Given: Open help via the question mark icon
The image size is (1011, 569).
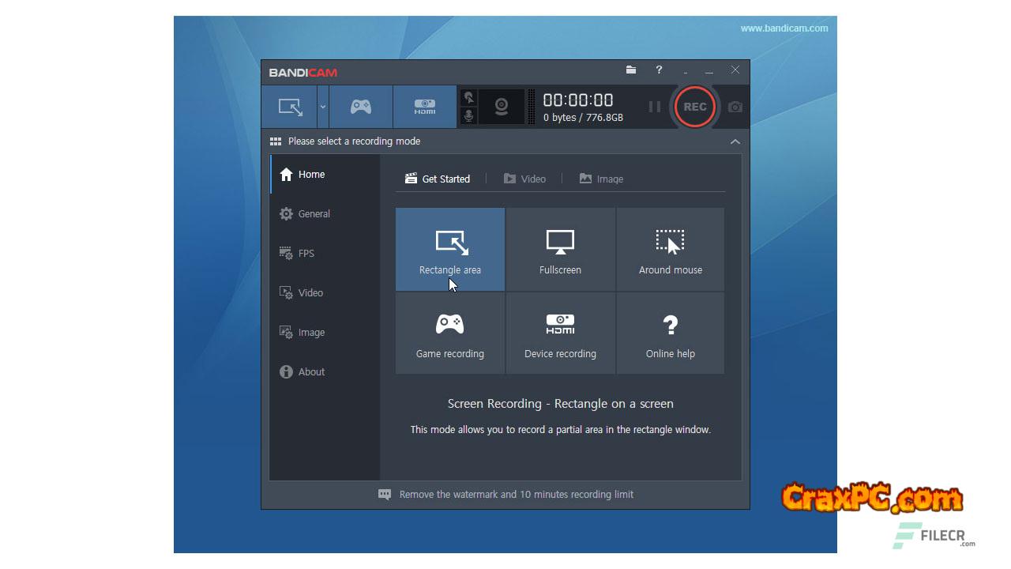Looking at the screenshot, I should [x=659, y=70].
